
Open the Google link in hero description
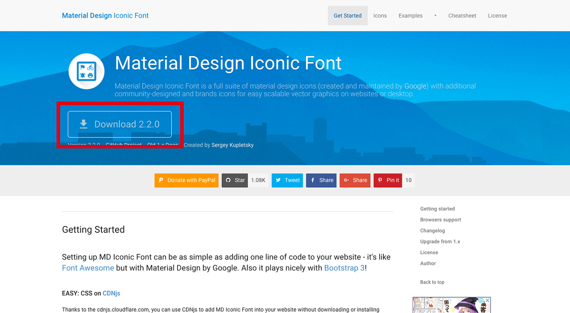[x=415, y=86]
